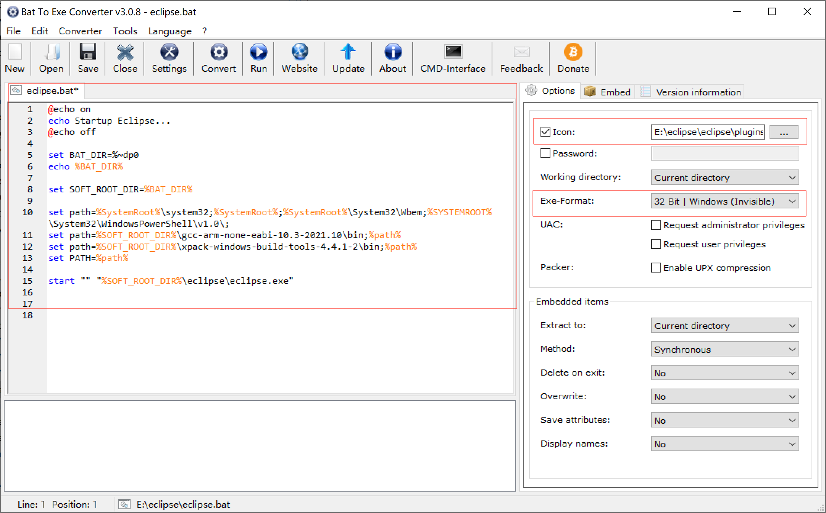Toggle the Icon checkbox
This screenshot has width=826, height=513.
(x=545, y=132)
